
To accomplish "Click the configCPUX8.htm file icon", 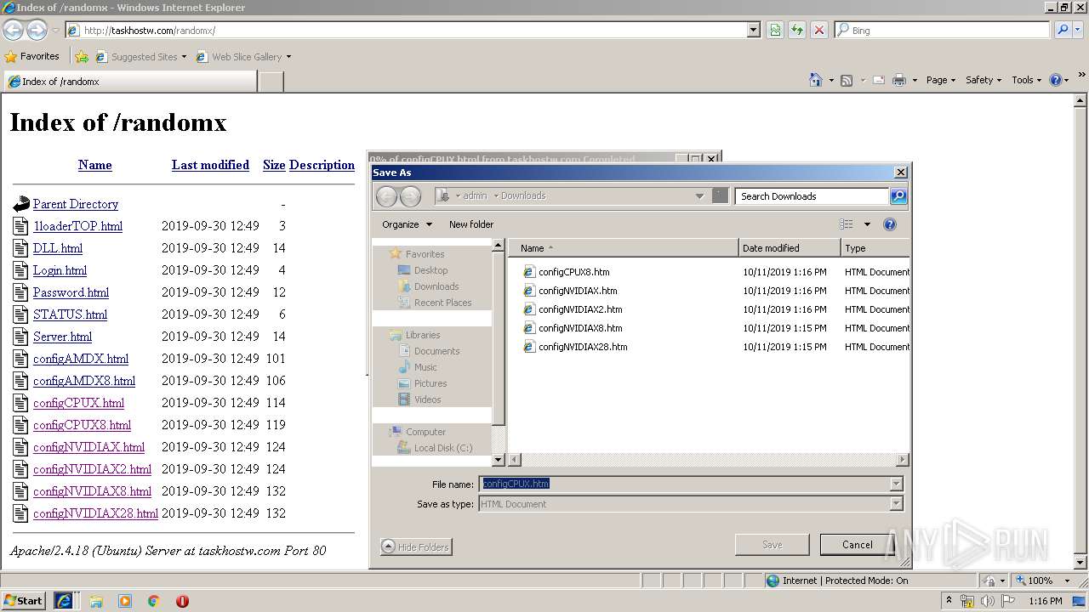I will tap(529, 272).
